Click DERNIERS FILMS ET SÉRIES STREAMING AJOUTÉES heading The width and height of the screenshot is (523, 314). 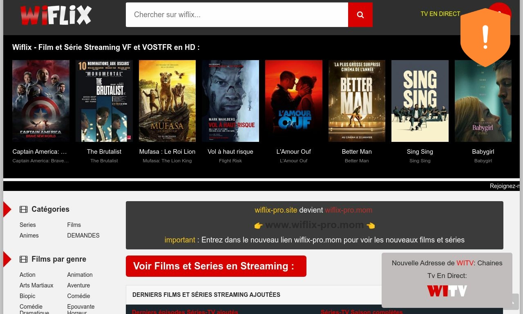[206, 295]
